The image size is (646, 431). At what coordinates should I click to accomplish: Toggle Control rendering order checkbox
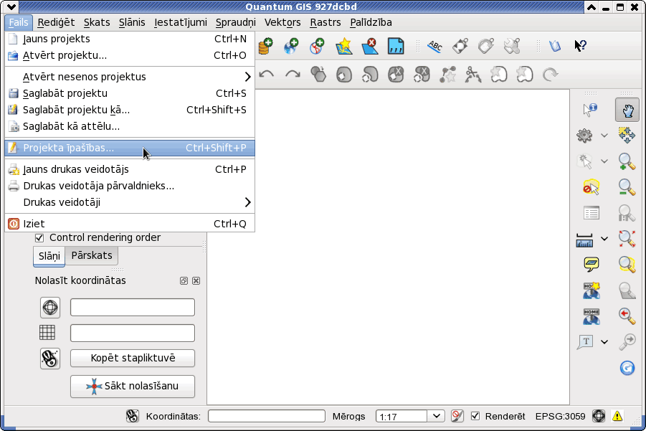pyautogui.click(x=39, y=238)
